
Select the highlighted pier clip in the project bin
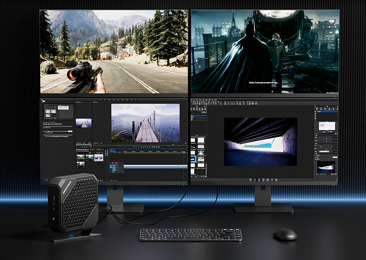99,157
